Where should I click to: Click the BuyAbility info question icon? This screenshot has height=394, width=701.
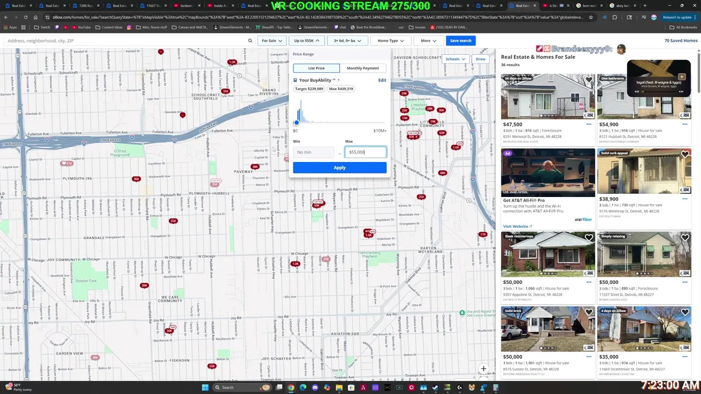point(338,80)
